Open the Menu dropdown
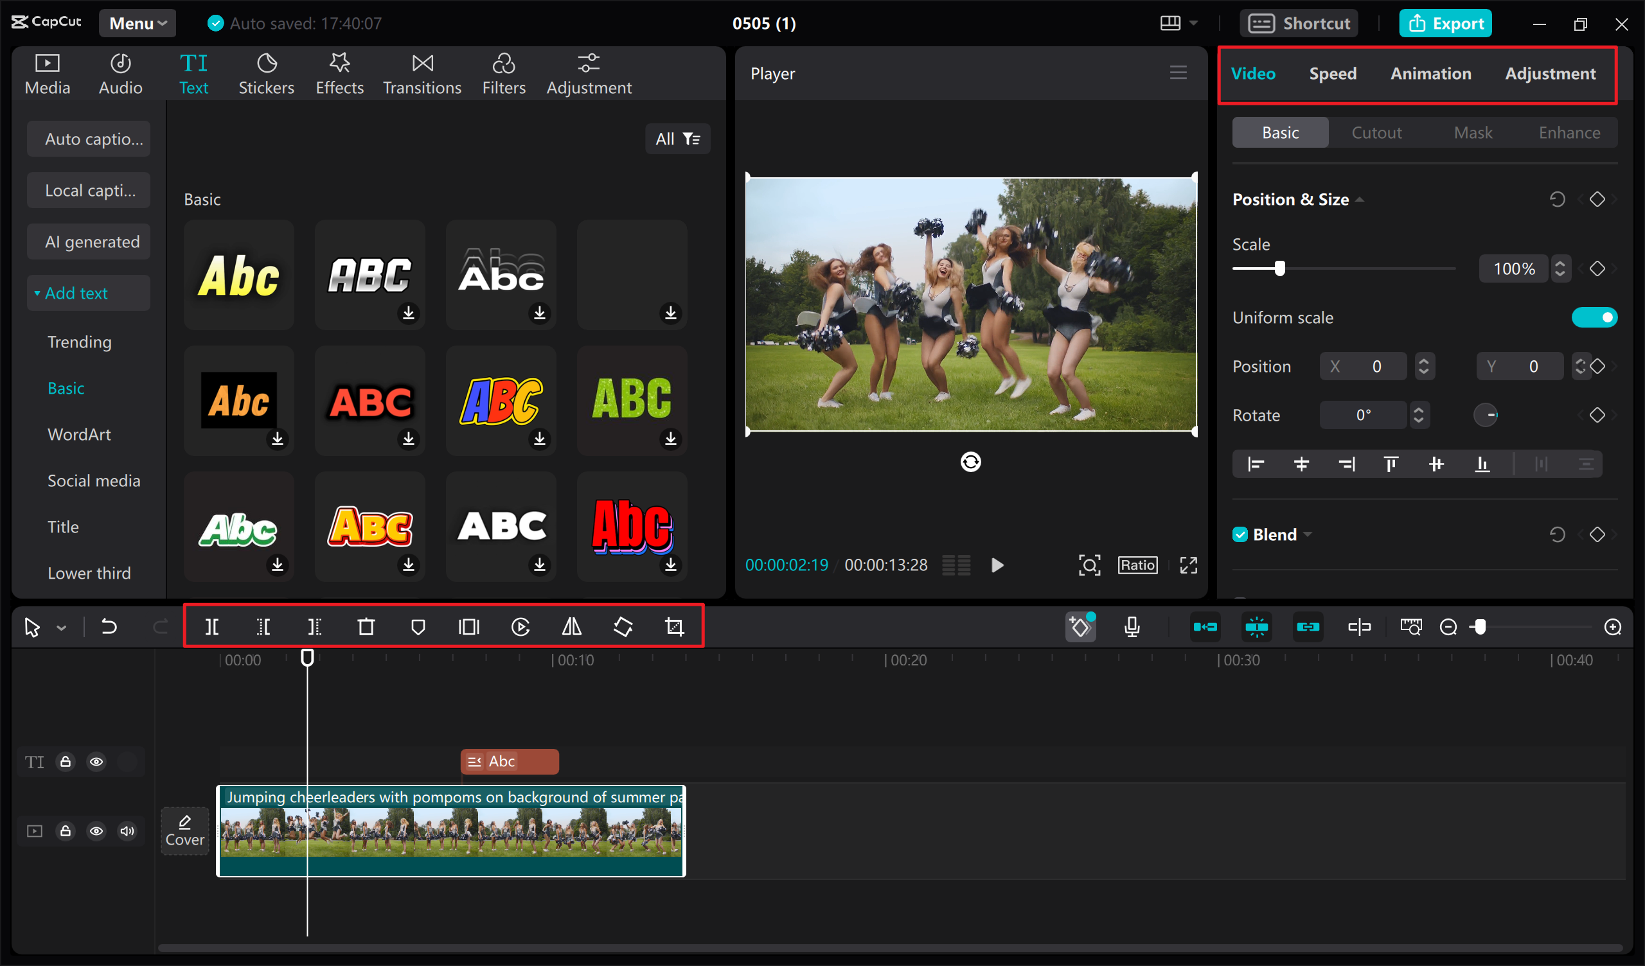This screenshot has height=966, width=1645. 139,22
